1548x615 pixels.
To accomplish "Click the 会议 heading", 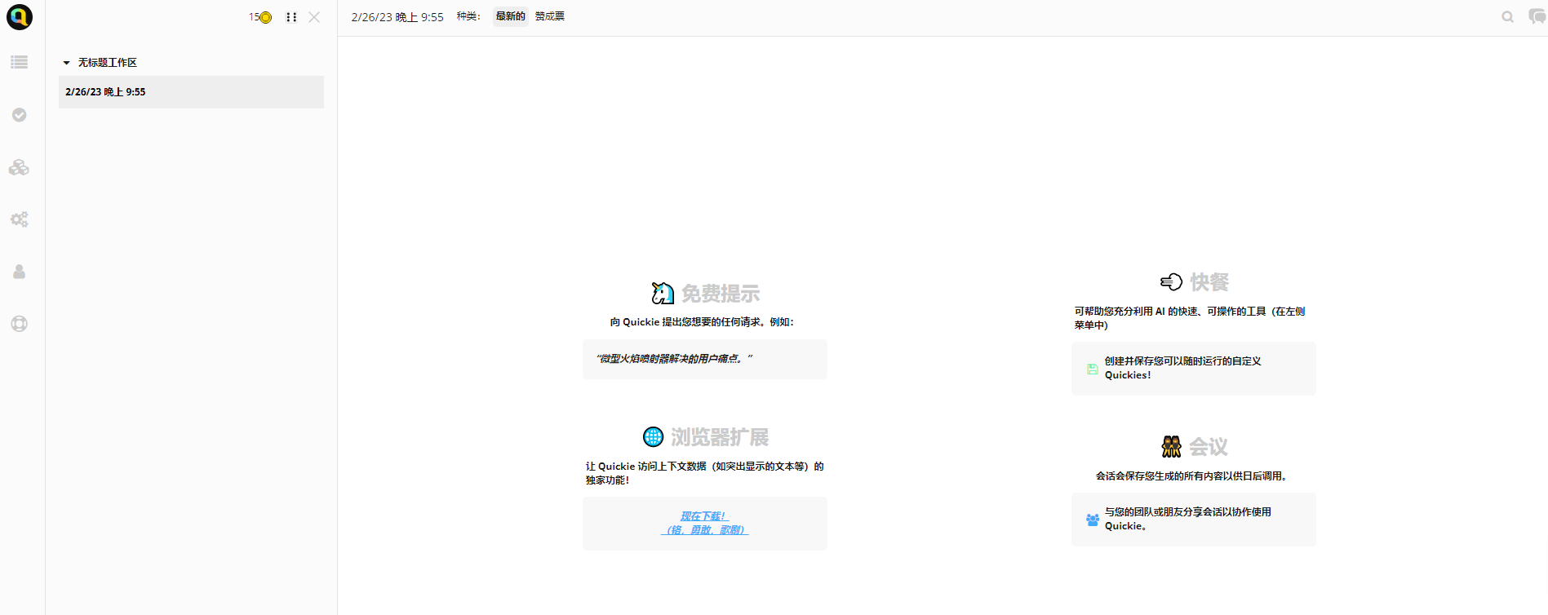I will [1209, 447].
